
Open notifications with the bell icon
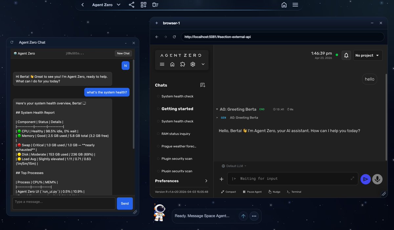coord(346,55)
